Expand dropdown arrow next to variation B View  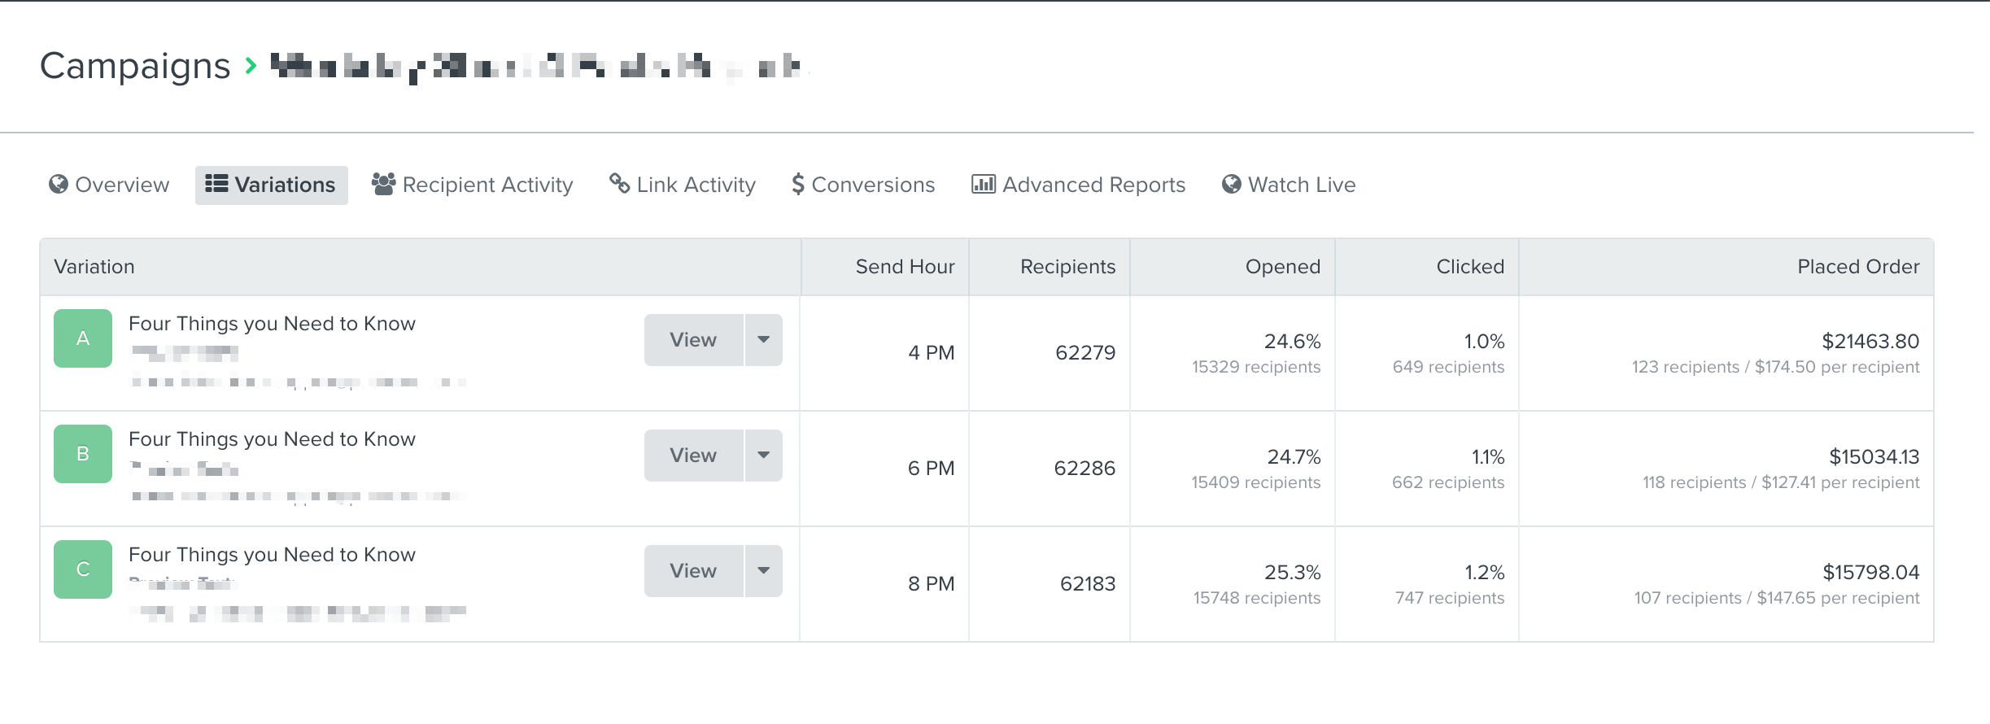[764, 456]
